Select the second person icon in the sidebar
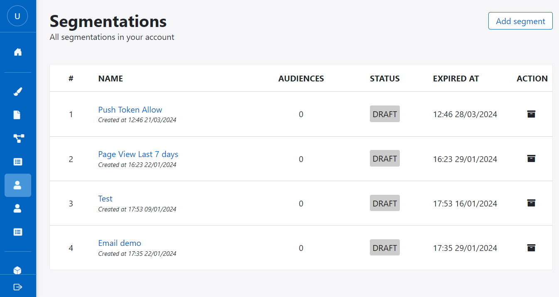The height and width of the screenshot is (297, 559). 17,209
